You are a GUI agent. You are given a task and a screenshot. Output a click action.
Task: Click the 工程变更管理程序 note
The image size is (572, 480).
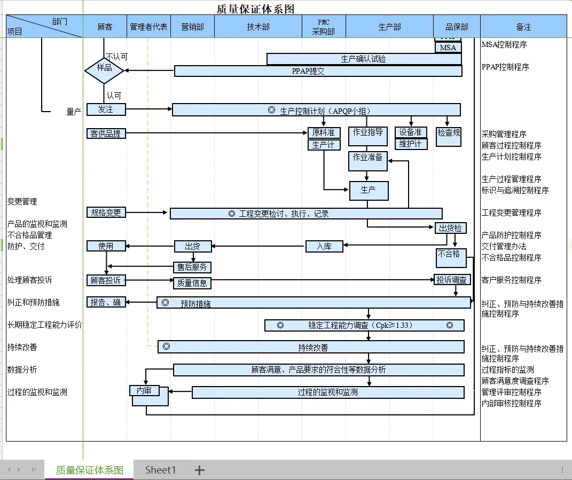coord(512,213)
